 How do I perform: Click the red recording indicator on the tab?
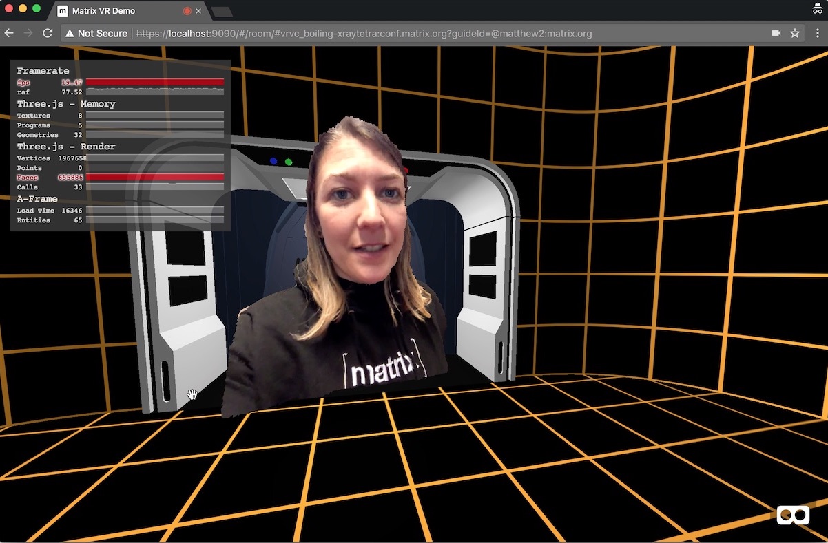click(187, 11)
